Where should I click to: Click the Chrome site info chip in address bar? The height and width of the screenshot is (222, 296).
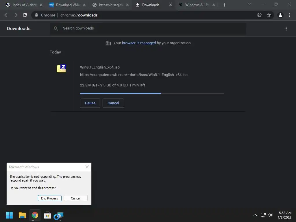[x=45, y=15]
